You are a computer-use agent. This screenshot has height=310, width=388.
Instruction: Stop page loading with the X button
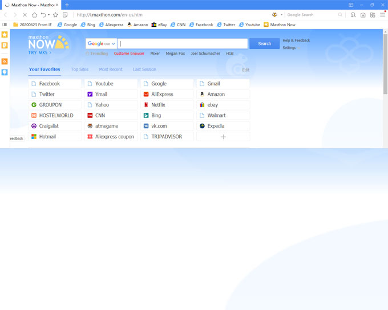coord(25,15)
